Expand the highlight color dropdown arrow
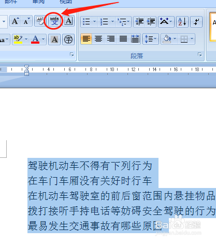216x242 pixels. pyautogui.click(x=26, y=39)
